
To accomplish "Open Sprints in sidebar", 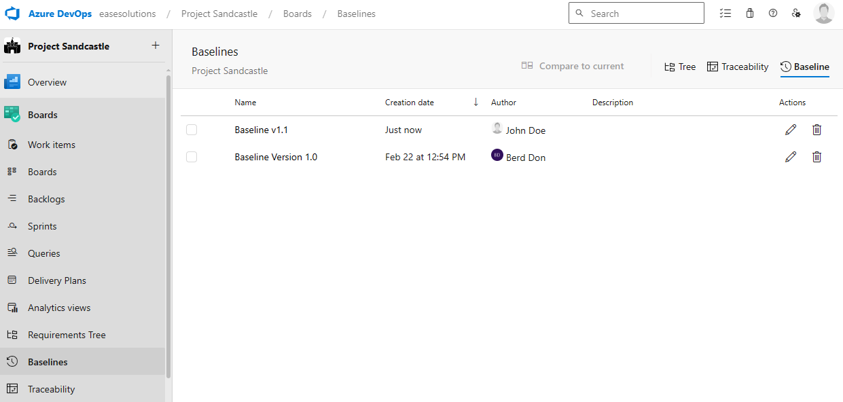I will click(x=82, y=226).
